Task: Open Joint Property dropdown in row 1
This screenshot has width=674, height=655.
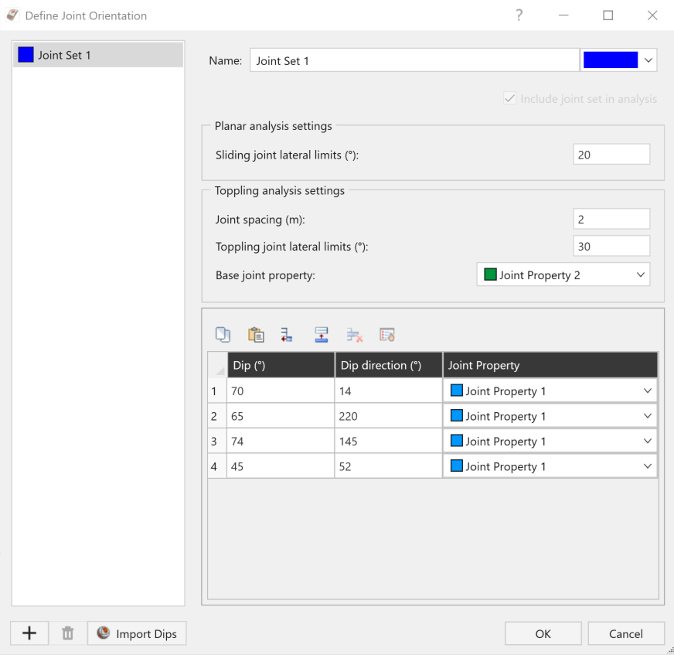Action: point(550,391)
